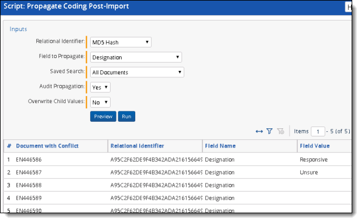Click the Script: Propagate Coding Post-Import title
361x222 pixels.
(66, 6)
